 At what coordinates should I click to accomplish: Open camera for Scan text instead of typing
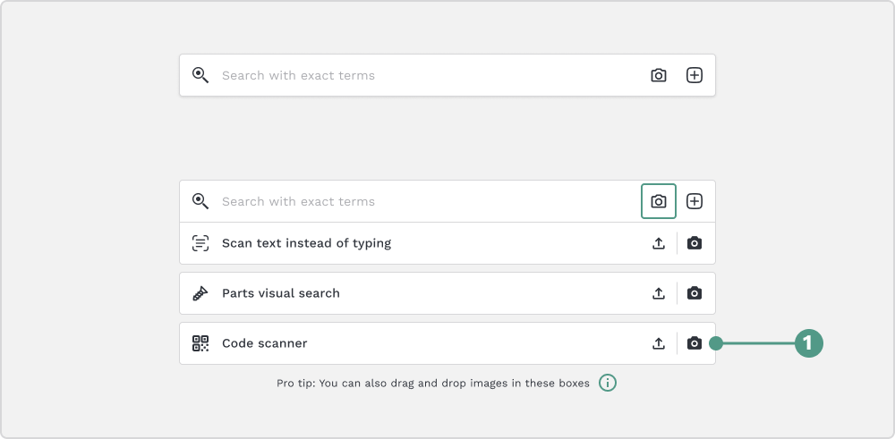coord(695,243)
